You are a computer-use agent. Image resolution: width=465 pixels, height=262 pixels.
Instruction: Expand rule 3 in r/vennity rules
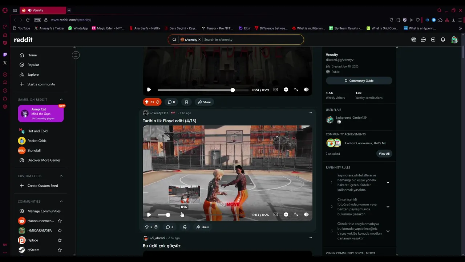tap(388, 231)
